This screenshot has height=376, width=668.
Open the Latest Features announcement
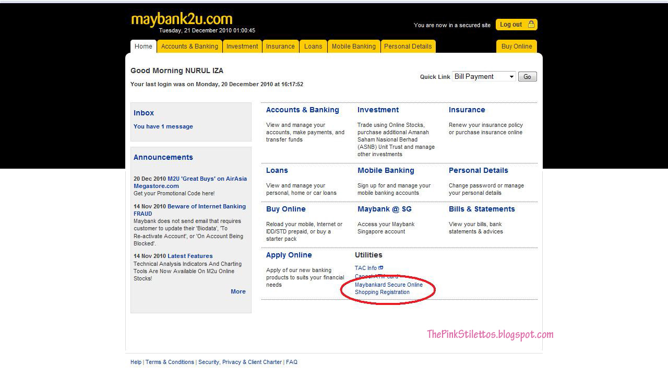[190, 256]
